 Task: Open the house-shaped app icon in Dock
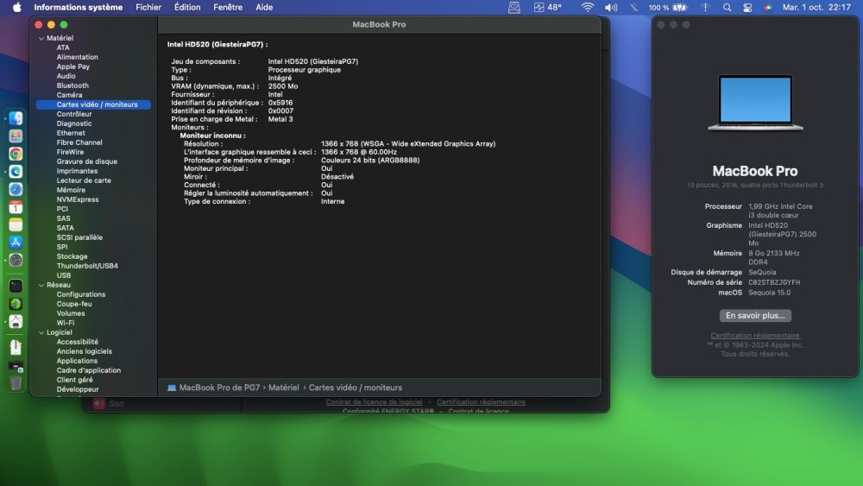click(16, 321)
